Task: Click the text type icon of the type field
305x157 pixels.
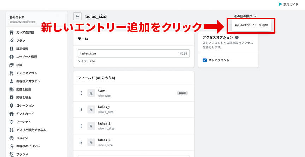Action: point(91,93)
